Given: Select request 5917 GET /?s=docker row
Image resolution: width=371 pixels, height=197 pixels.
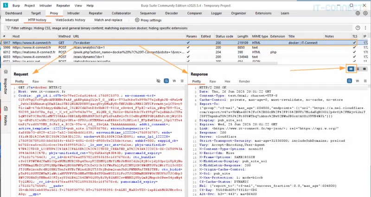Looking at the screenshot, I should pyautogui.click(x=185, y=43).
